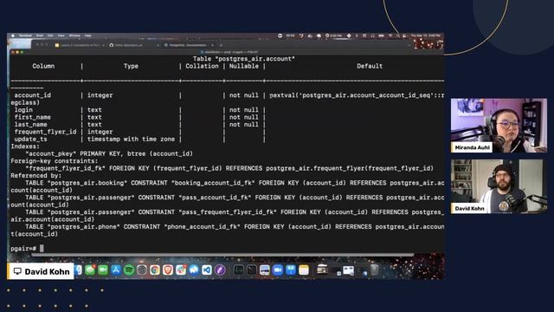Open FaceTime from the dock
Viewport: 554px width, 312px height.
(103, 270)
